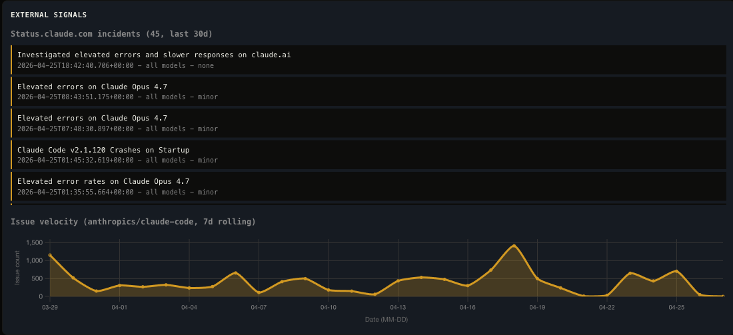Select the 'Claude Code v2.1.120 Crashes on Startup' incident
Screen dimensions: 733x335
coord(368,155)
